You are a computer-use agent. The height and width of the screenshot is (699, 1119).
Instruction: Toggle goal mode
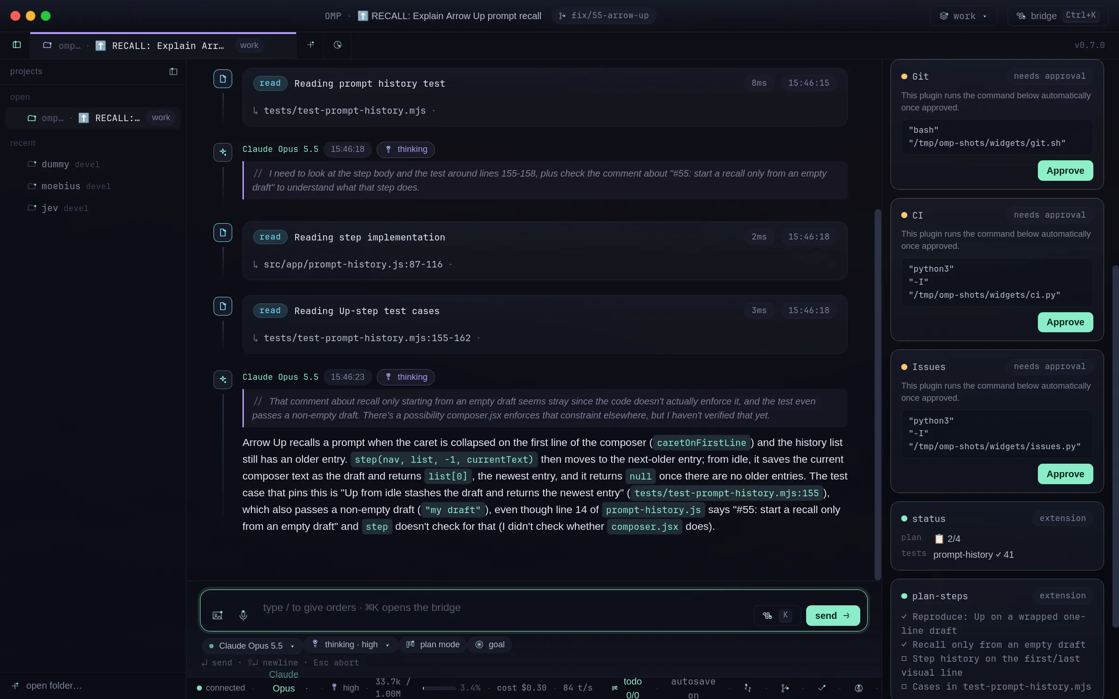490,644
